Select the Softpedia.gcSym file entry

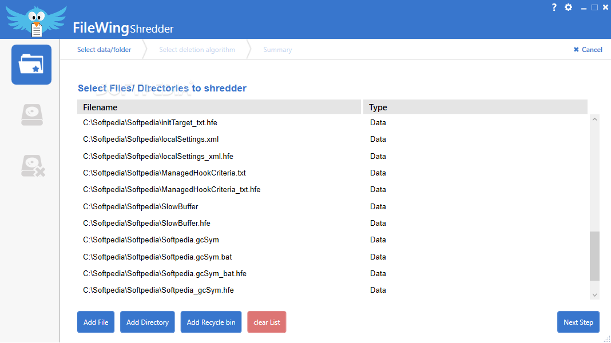332,240
